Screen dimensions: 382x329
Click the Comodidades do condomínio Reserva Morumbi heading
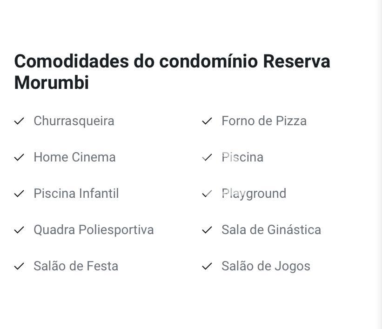172,72
